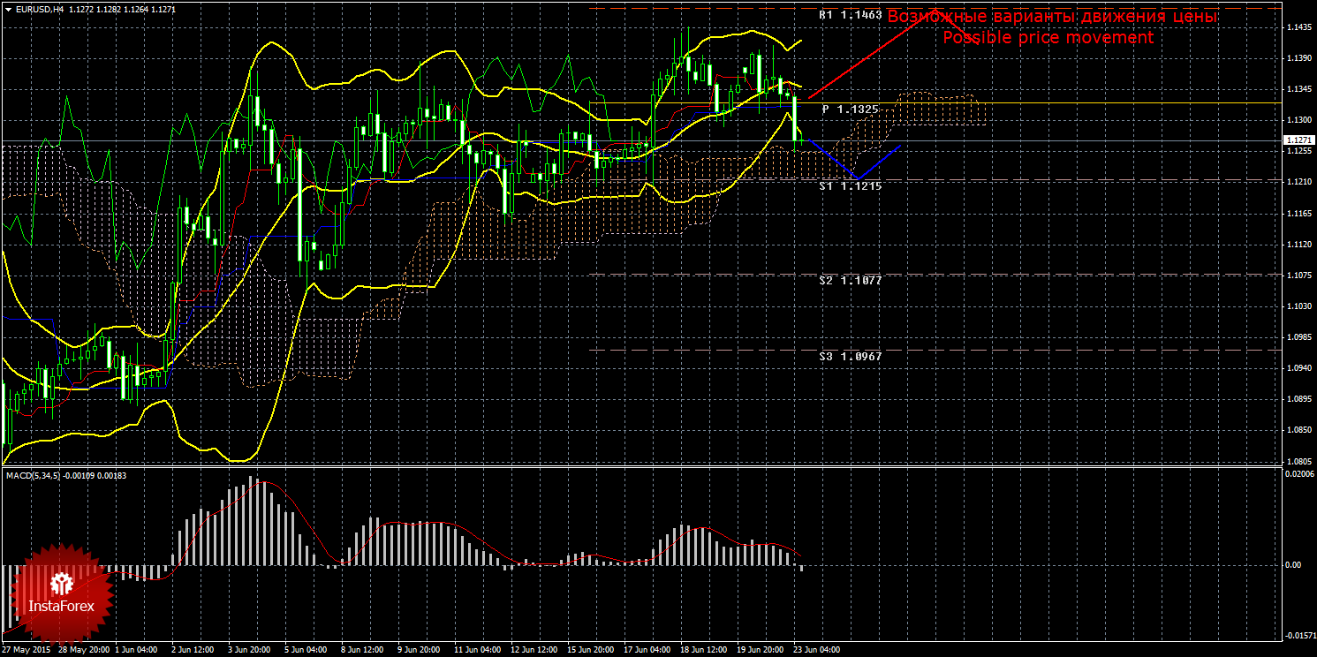
Task: Click the 1.1435 price axis value
Action: [x=1298, y=27]
